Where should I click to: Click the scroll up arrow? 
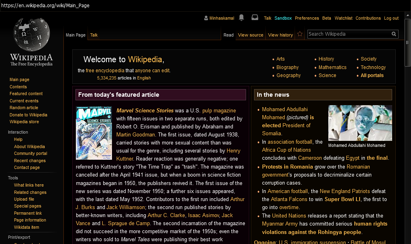[407, 15]
